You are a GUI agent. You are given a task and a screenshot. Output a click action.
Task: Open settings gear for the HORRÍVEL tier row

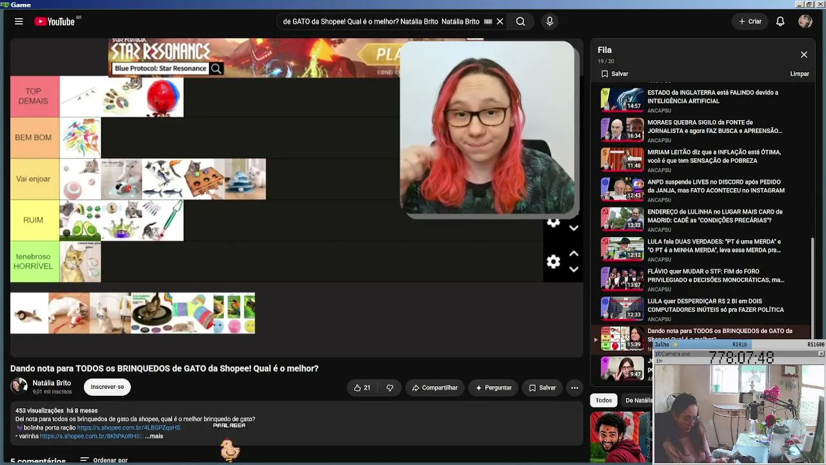(x=553, y=262)
